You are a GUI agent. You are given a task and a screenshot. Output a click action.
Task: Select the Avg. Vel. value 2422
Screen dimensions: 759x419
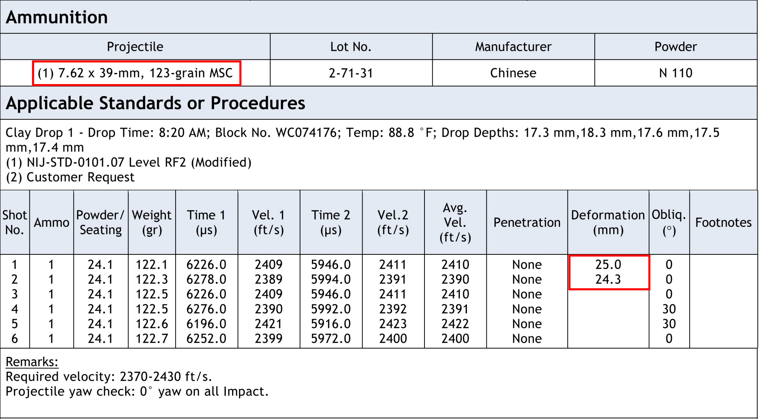tap(455, 323)
